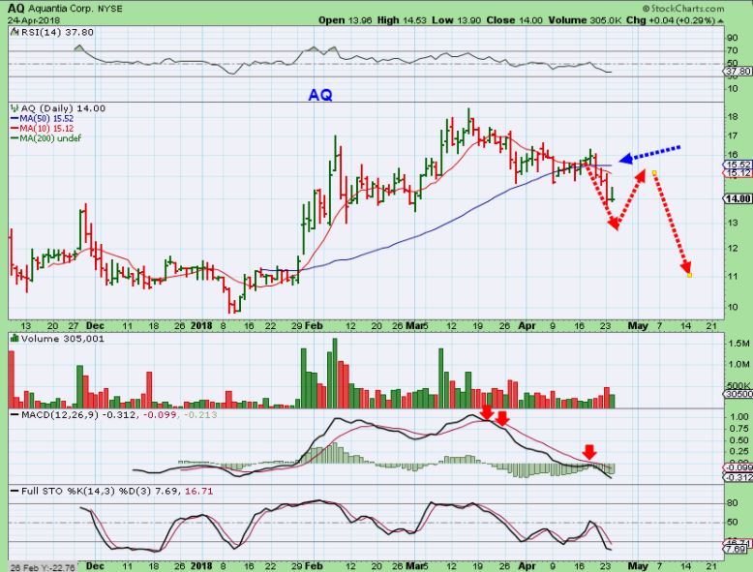
Task: Click the cursor readout 26 Feb Y:-22.76
Action: tap(43, 568)
